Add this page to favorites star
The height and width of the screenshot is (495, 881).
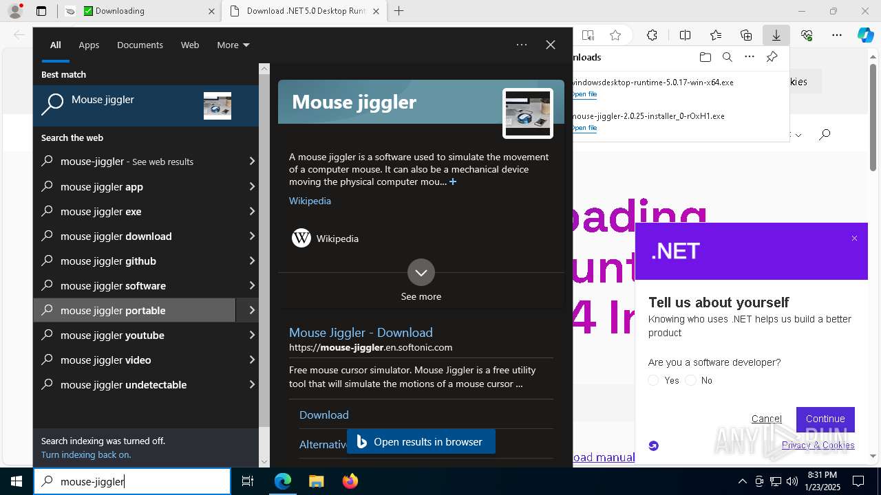click(615, 36)
